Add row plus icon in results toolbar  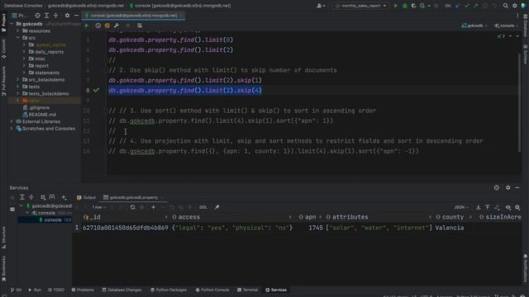pos(153,207)
